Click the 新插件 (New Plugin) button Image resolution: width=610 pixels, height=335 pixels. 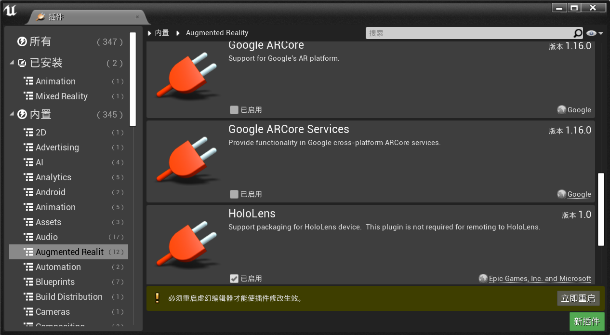(x=586, y=322)
